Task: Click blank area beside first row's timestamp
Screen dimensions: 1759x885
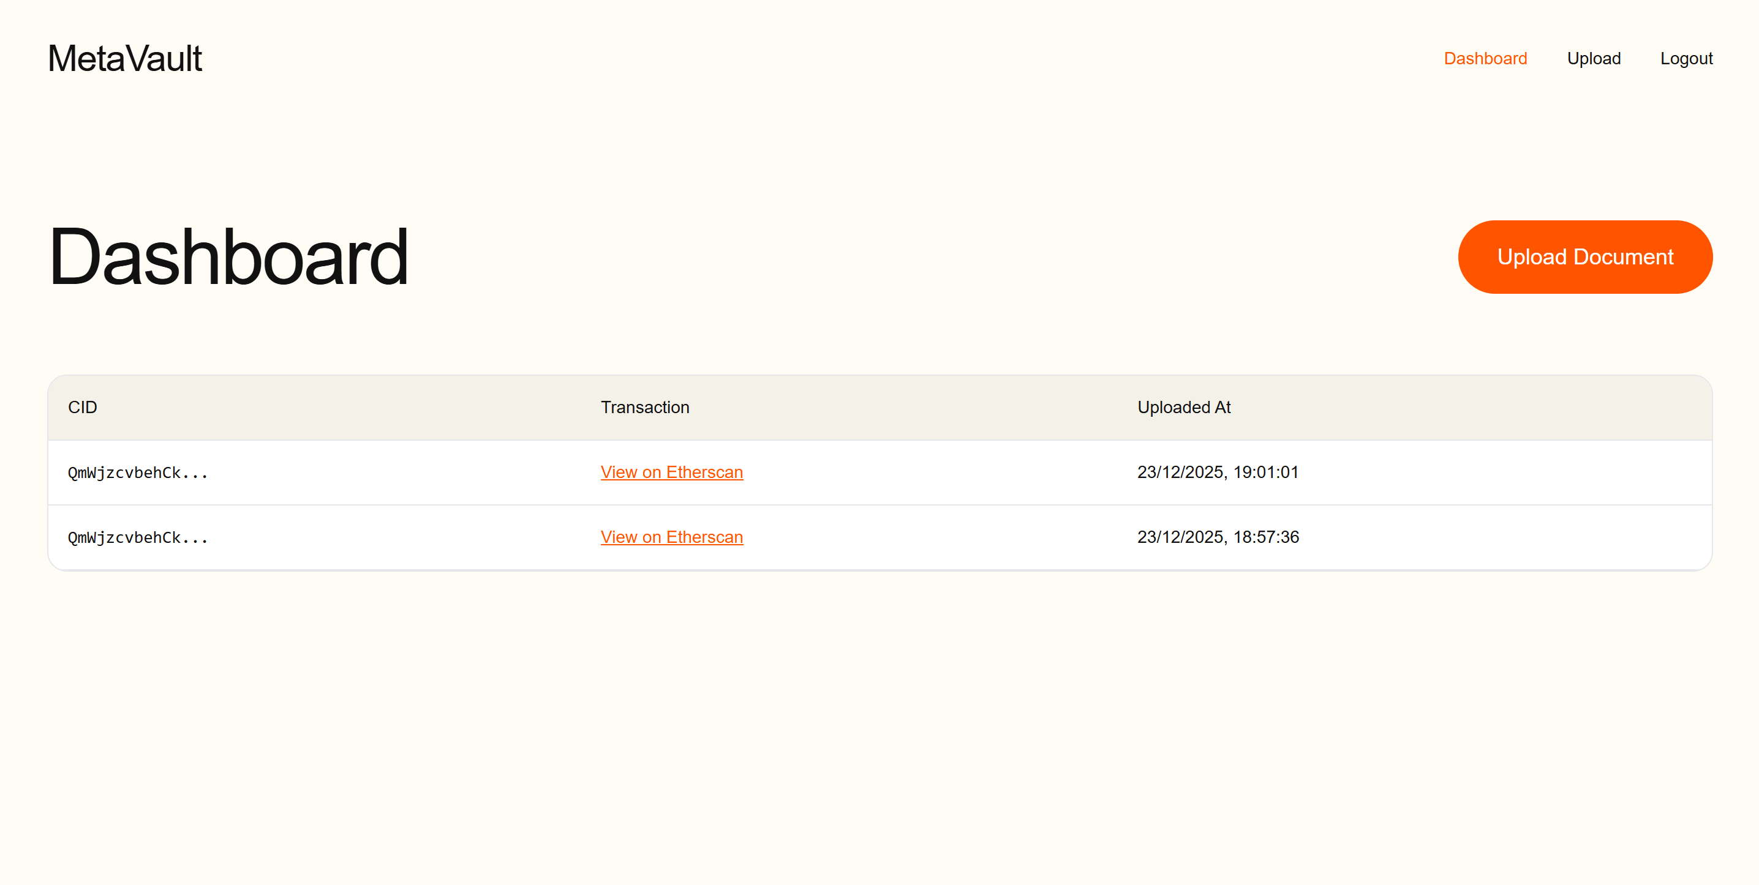Action: 1502,473
